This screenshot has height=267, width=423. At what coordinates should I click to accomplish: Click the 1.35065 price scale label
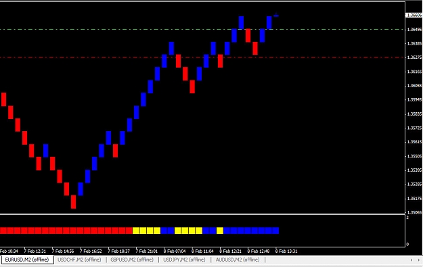[x=414, y=212]
